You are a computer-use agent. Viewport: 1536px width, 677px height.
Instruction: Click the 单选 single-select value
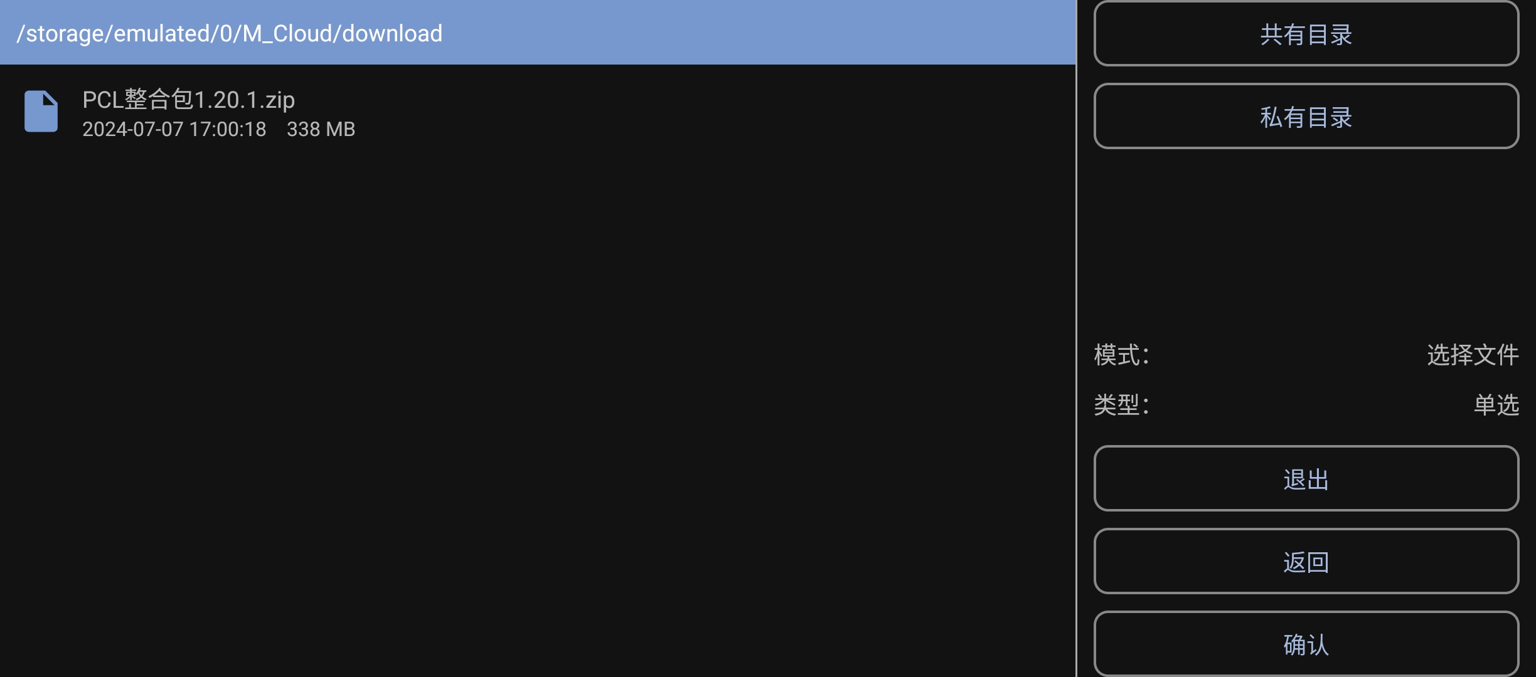point(1496,405)
